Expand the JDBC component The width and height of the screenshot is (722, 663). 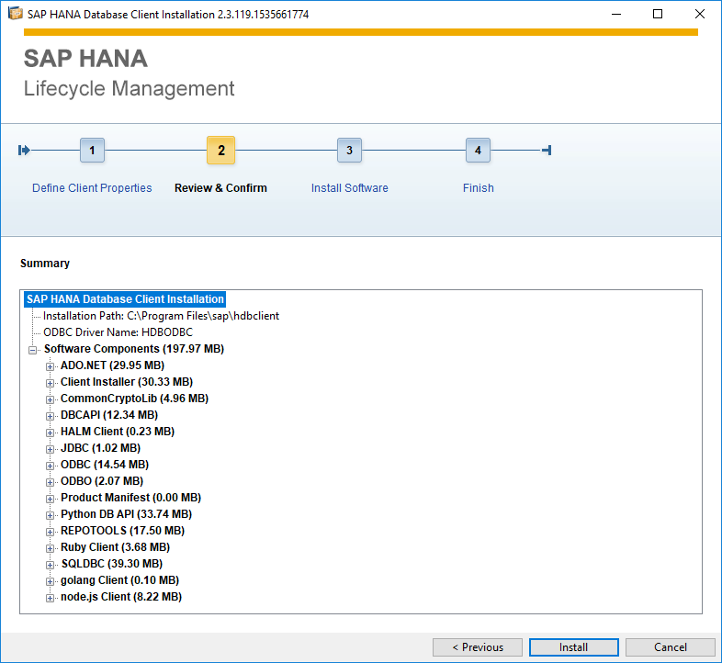coord(50,450)
